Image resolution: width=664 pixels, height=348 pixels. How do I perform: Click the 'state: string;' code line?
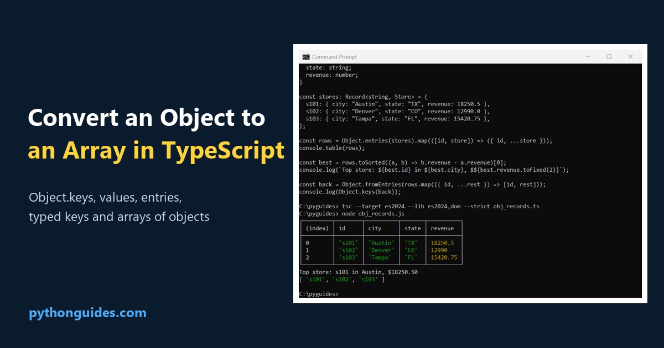[329, 67]
